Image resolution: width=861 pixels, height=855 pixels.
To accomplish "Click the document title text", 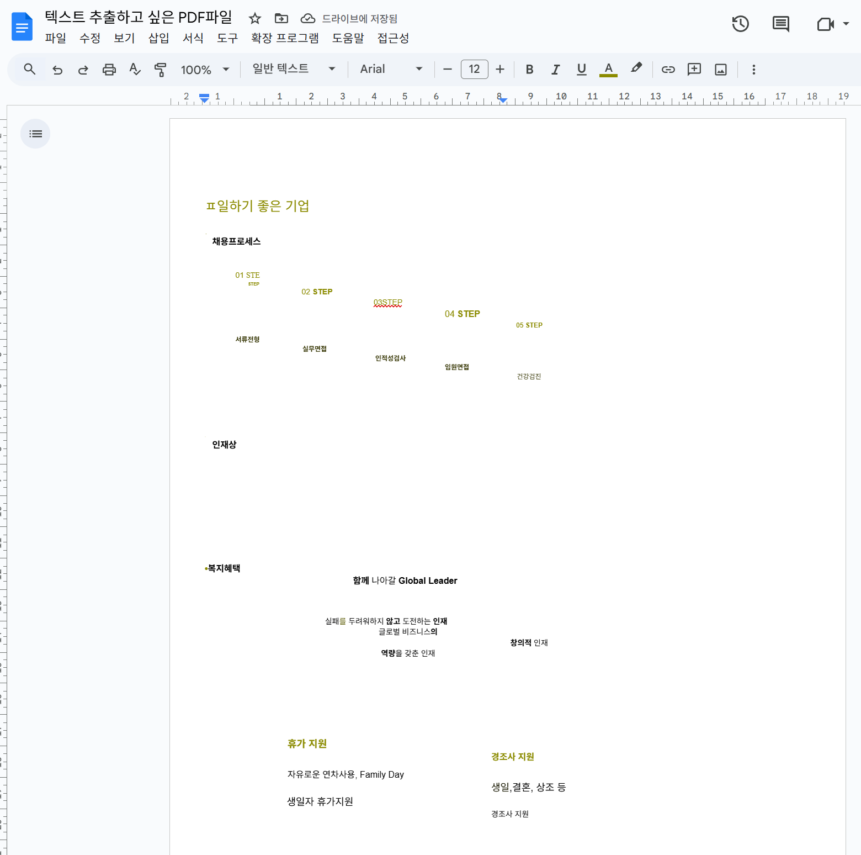I will 139,17.
